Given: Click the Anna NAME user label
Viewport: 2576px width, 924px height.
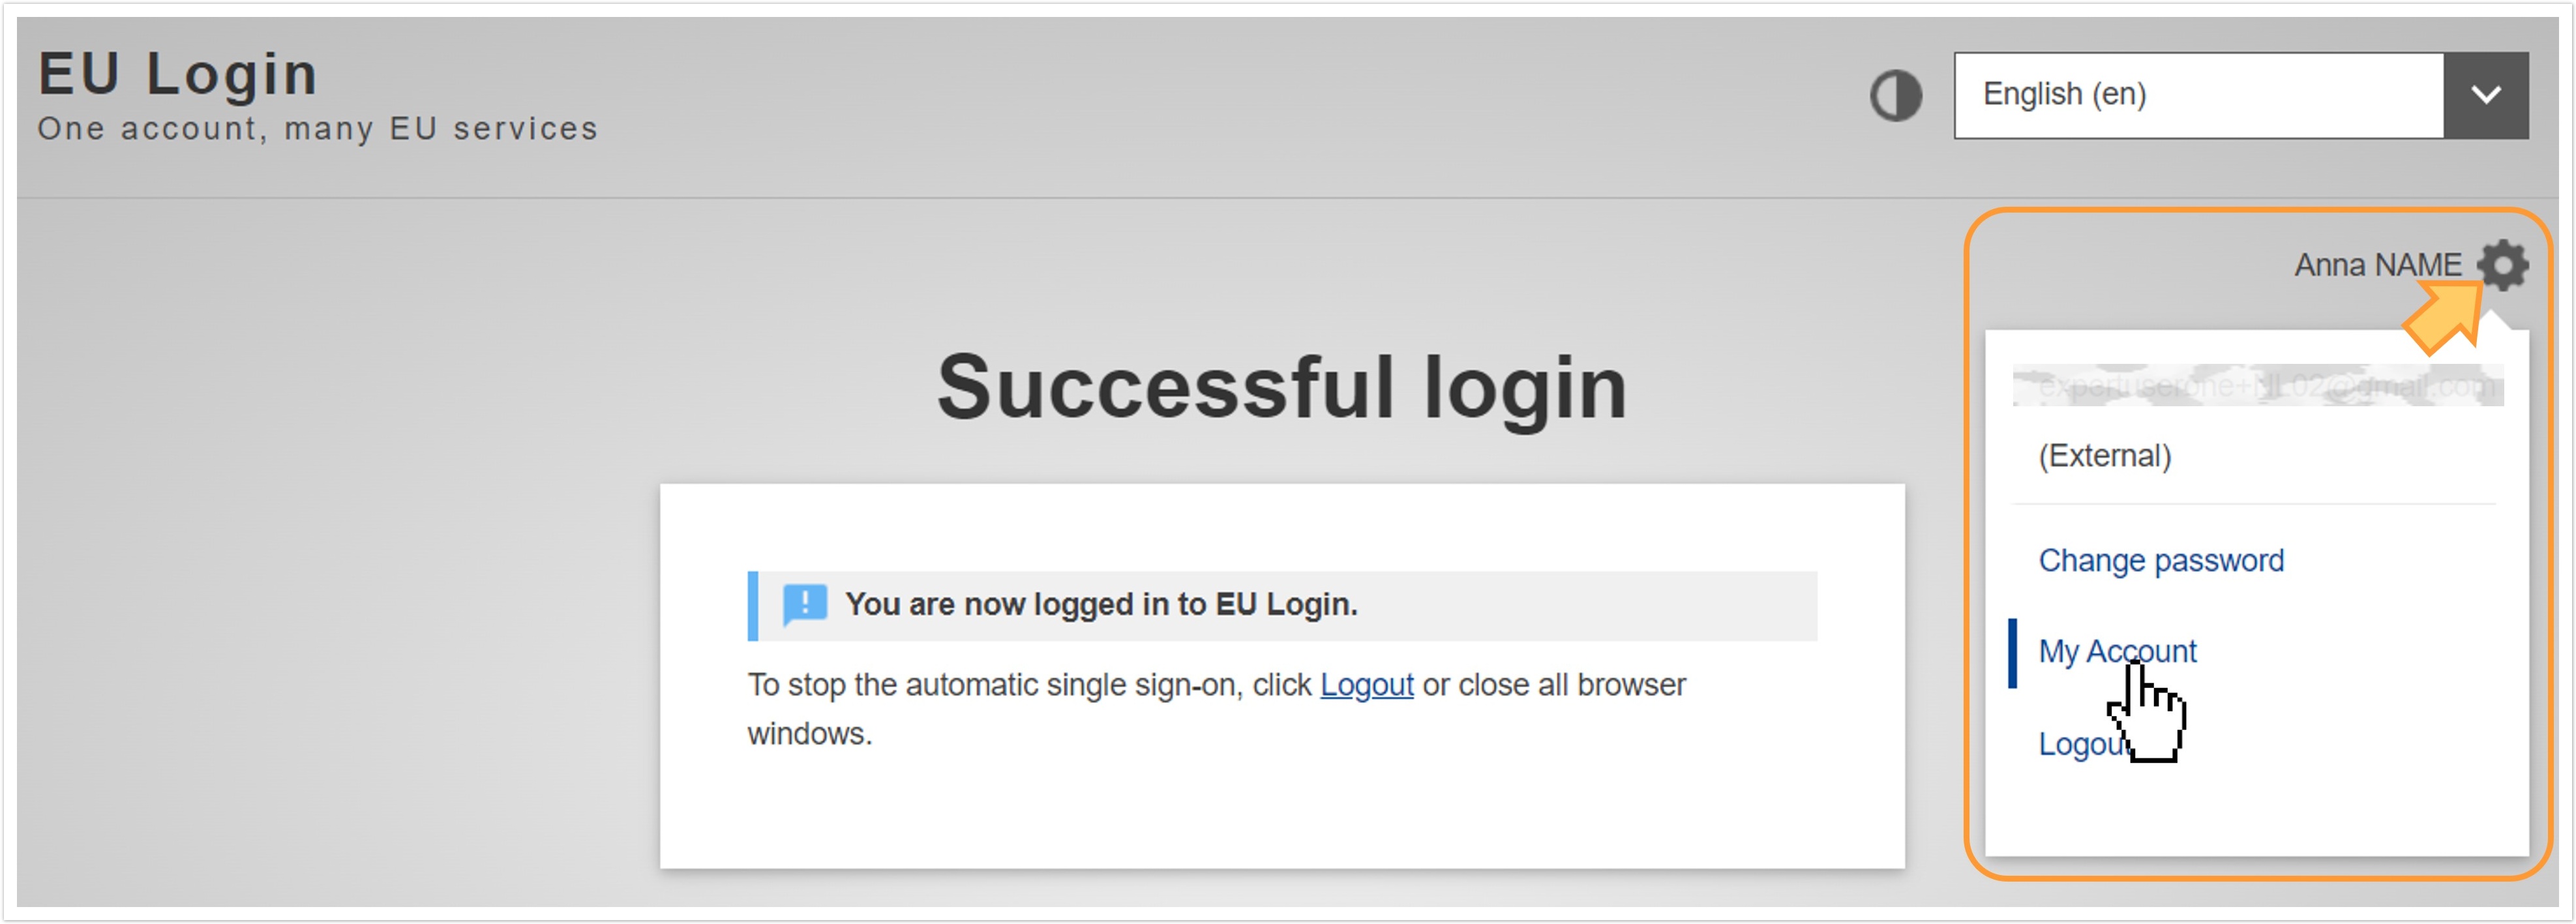Looking at the screenshot, I should [2377, 265].
